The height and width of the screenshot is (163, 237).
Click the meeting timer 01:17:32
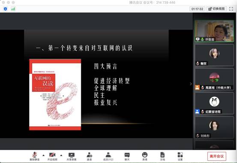(197, 9)
